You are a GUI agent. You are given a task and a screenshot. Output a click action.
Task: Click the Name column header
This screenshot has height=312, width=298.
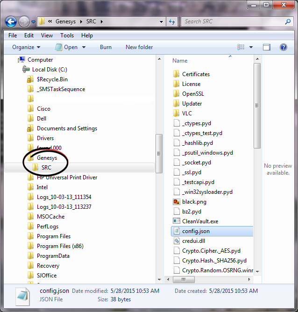(x=180, y=61)
